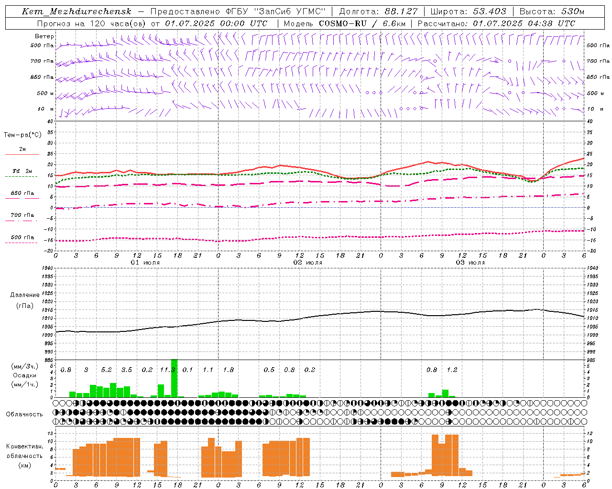Viewport: 612px width, 489px height.
Task: Select the (мм/1ч.) precipitation unit label
Action: [x=25, y=384]
